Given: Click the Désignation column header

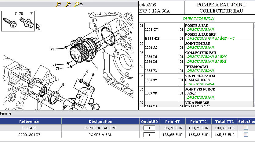Looking at the screenshot, I should click(x=100, y=122).
